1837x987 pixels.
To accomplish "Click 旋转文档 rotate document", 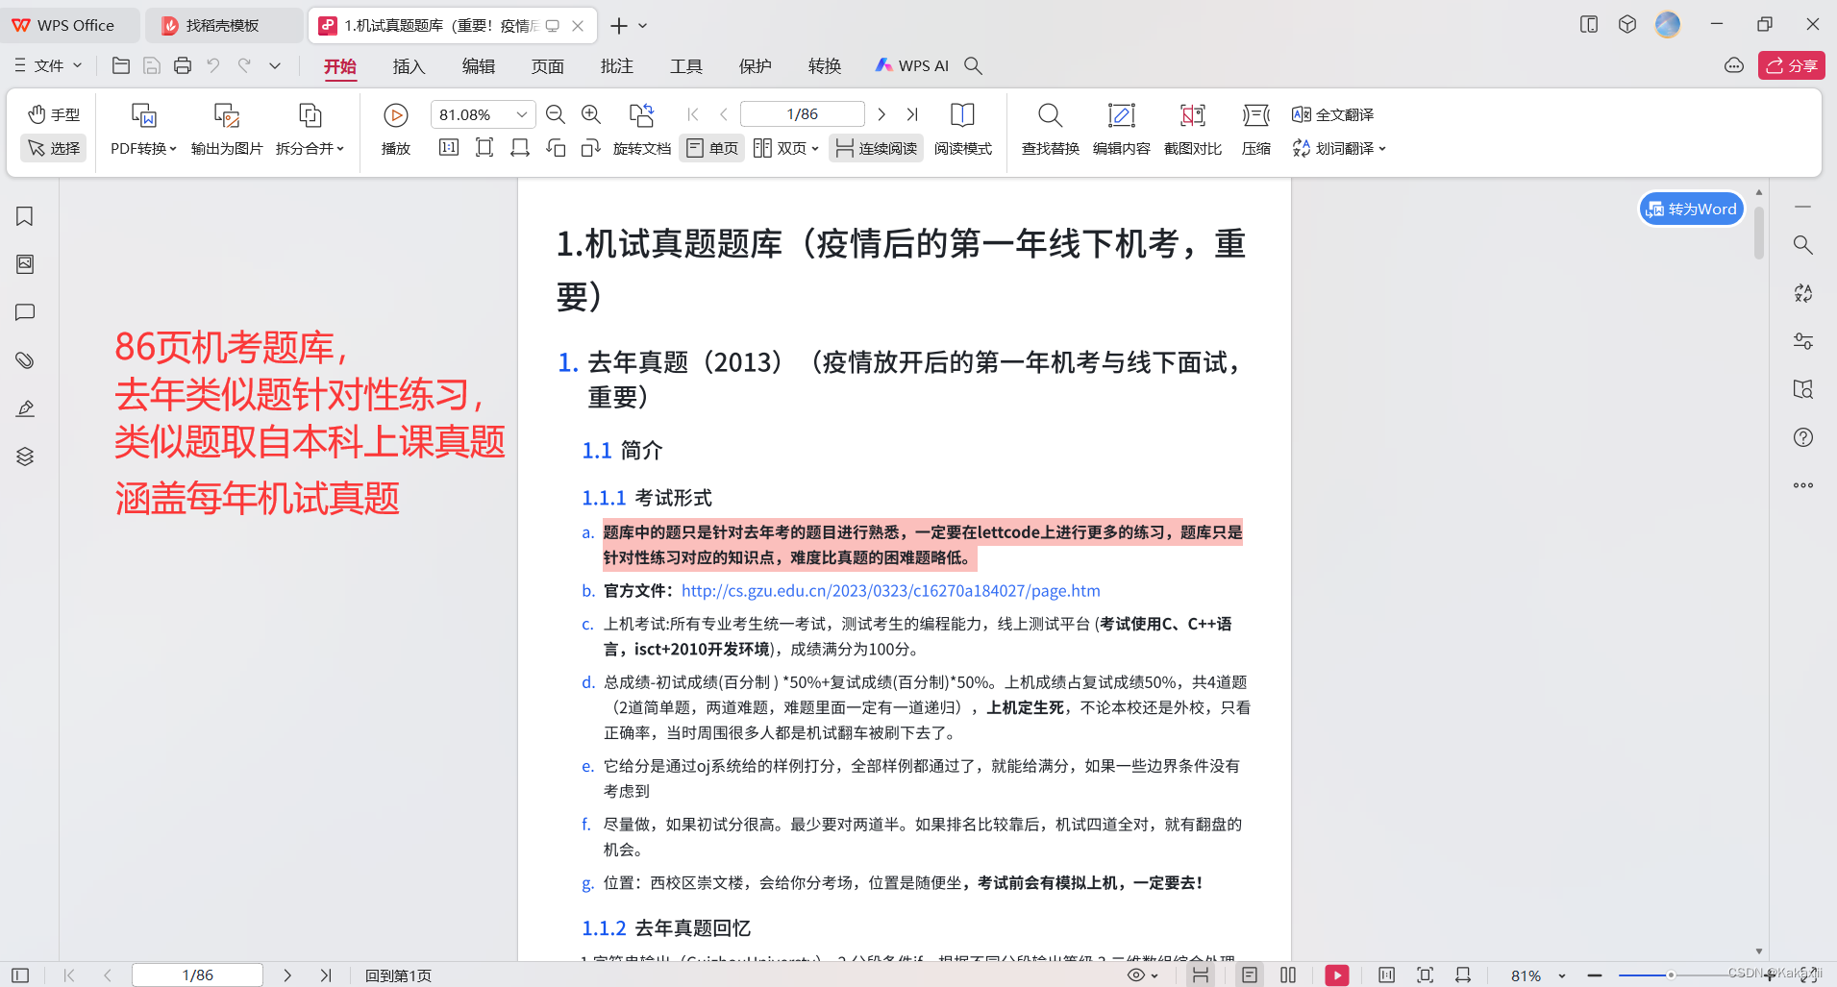I will [641, 128].
